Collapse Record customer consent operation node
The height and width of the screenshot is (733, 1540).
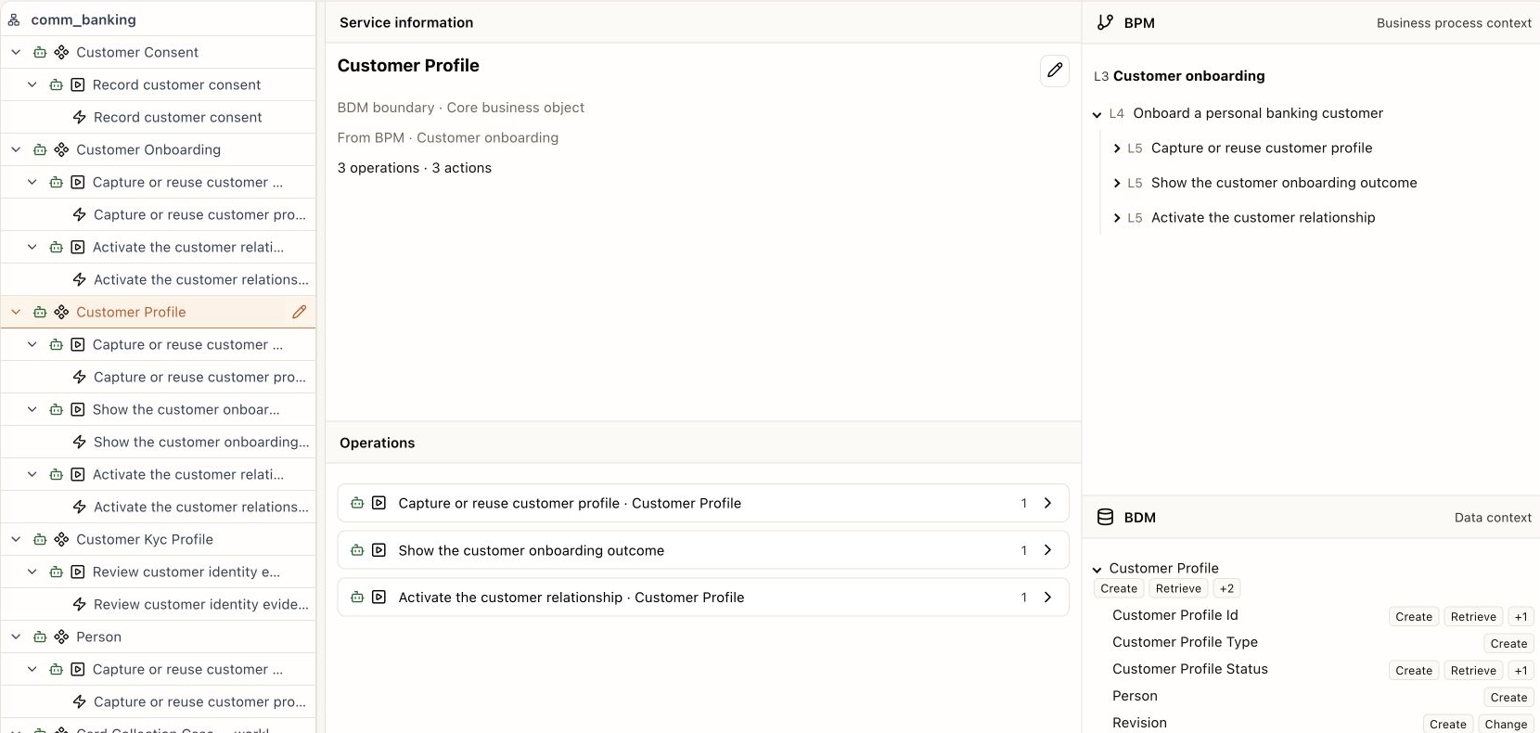tap(32, 84)
